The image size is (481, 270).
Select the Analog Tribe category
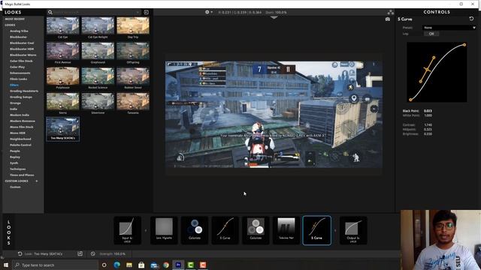[x=19, y=31]
